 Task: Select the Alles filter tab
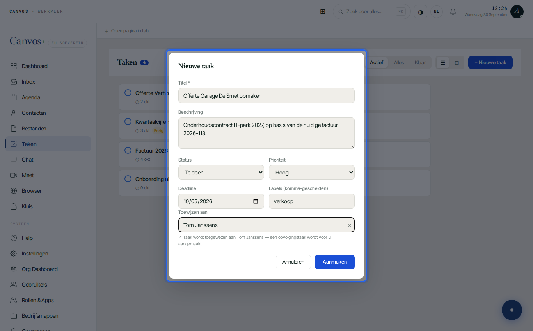click(399, 63)
